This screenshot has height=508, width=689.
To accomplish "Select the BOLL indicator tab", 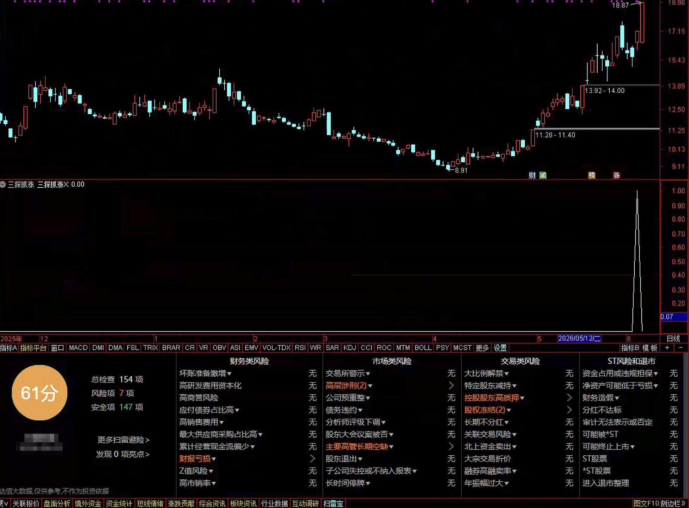I will pyautogui.click(x=423, y=348).
